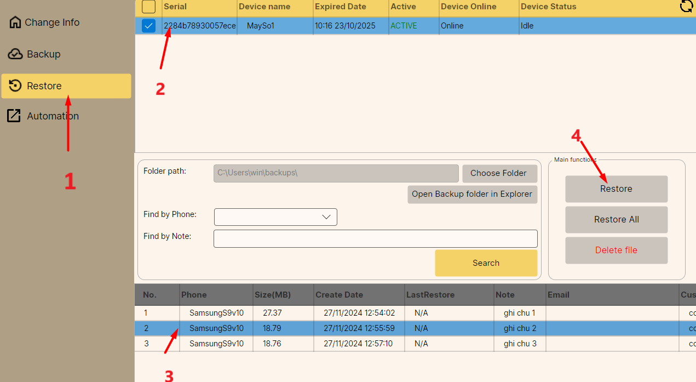Click the Choose Folder button
The height and width of the screenshot is (382, 696).
[499, 173]
